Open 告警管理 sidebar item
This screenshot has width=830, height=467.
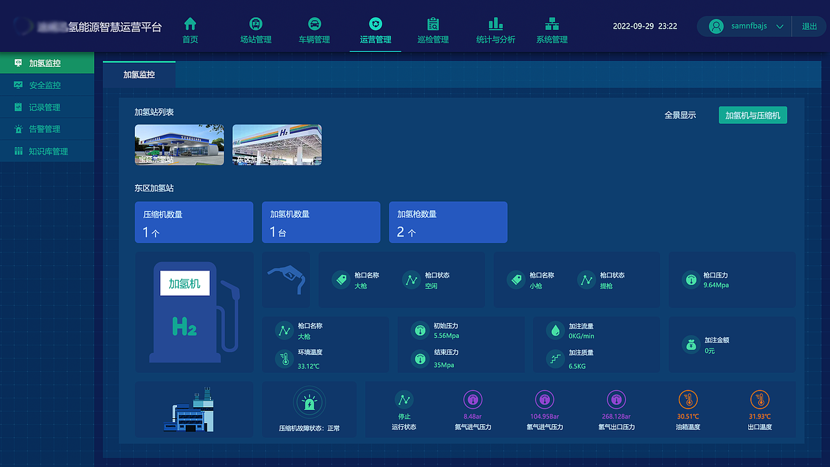[47, 129]
